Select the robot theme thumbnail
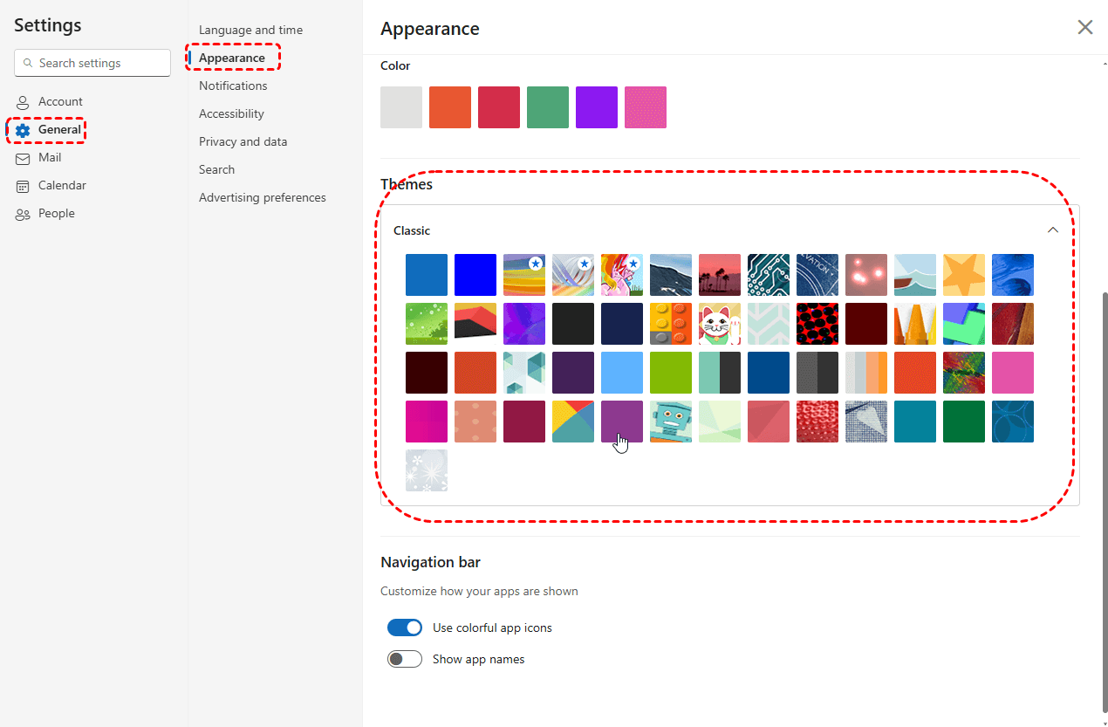 671,422
